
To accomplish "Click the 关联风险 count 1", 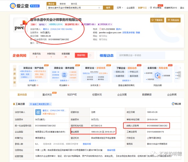I will pos(51,57).
